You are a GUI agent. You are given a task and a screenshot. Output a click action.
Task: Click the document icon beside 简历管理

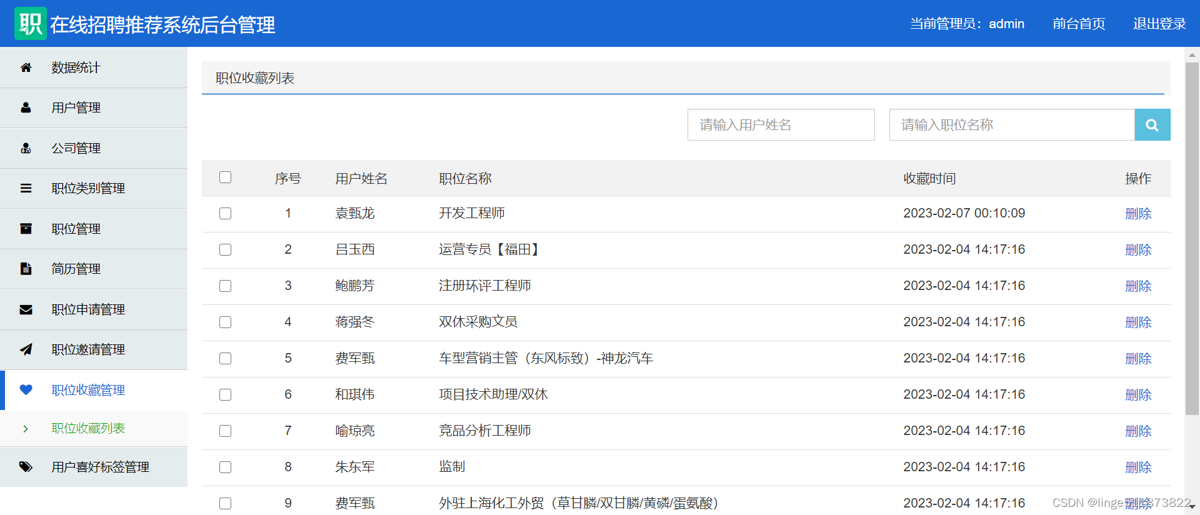(x=26, y=269)
